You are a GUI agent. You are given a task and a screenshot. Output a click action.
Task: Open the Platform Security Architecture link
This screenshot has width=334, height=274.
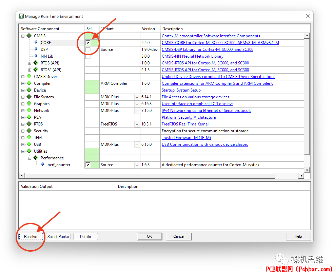(x=189, y=117)
